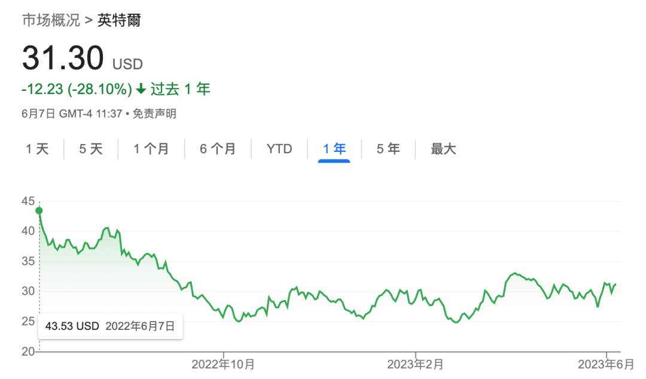The image size is (646, 379).
Task: Choose the 1 个月 range tab
Action: [x=151, y=149]
